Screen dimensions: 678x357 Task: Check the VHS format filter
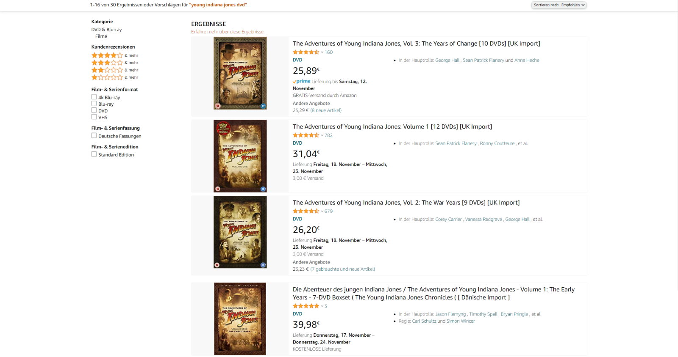tap(94, 117)
